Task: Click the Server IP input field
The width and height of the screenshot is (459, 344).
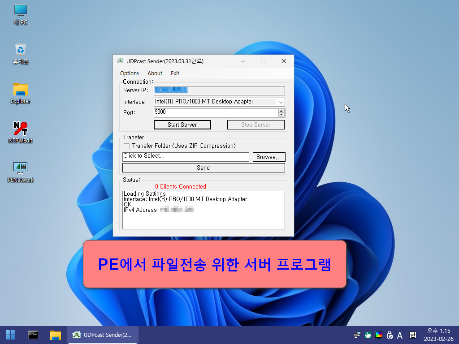Action: click(219, 90)
